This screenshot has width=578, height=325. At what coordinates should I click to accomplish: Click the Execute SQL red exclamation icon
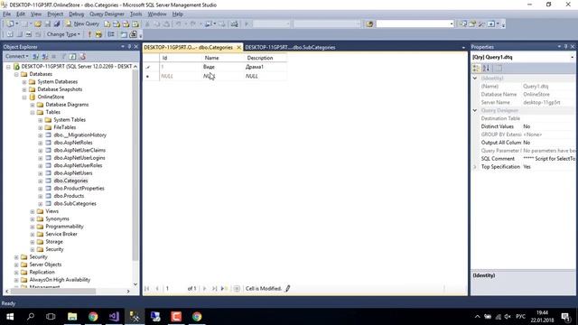[x=89, y=34]
